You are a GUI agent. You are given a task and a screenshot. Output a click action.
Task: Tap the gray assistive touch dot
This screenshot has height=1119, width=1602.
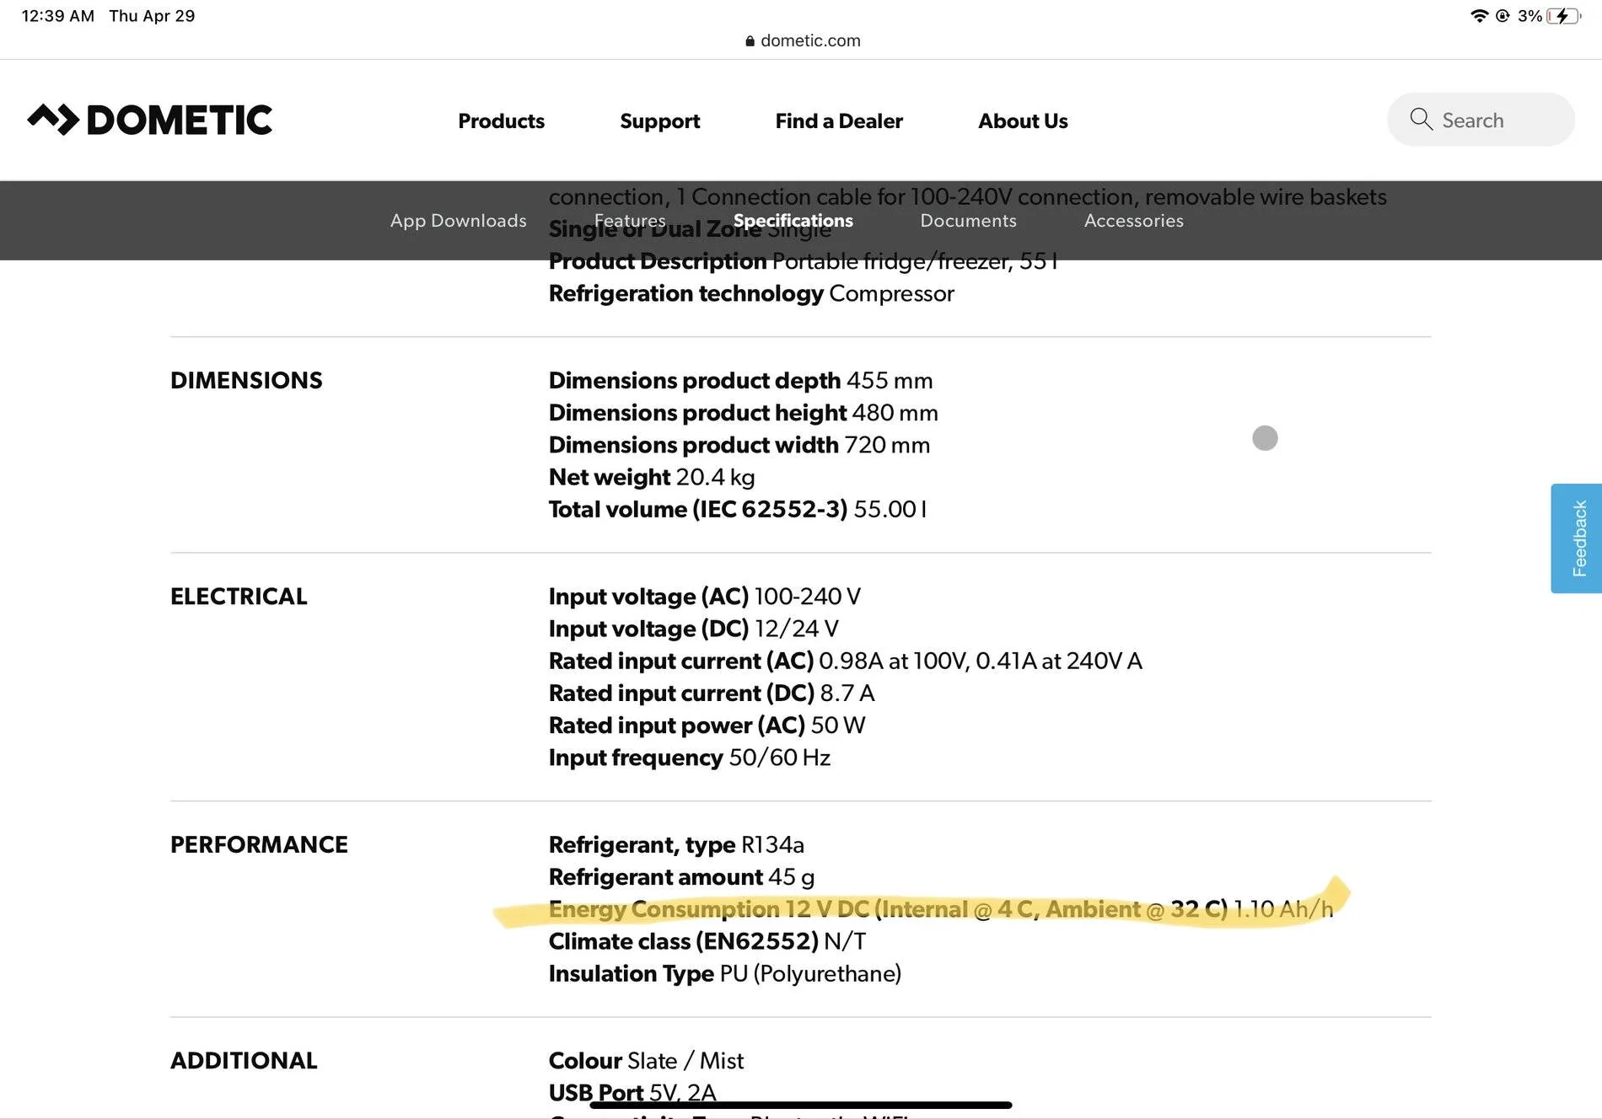pos(1265,438)
